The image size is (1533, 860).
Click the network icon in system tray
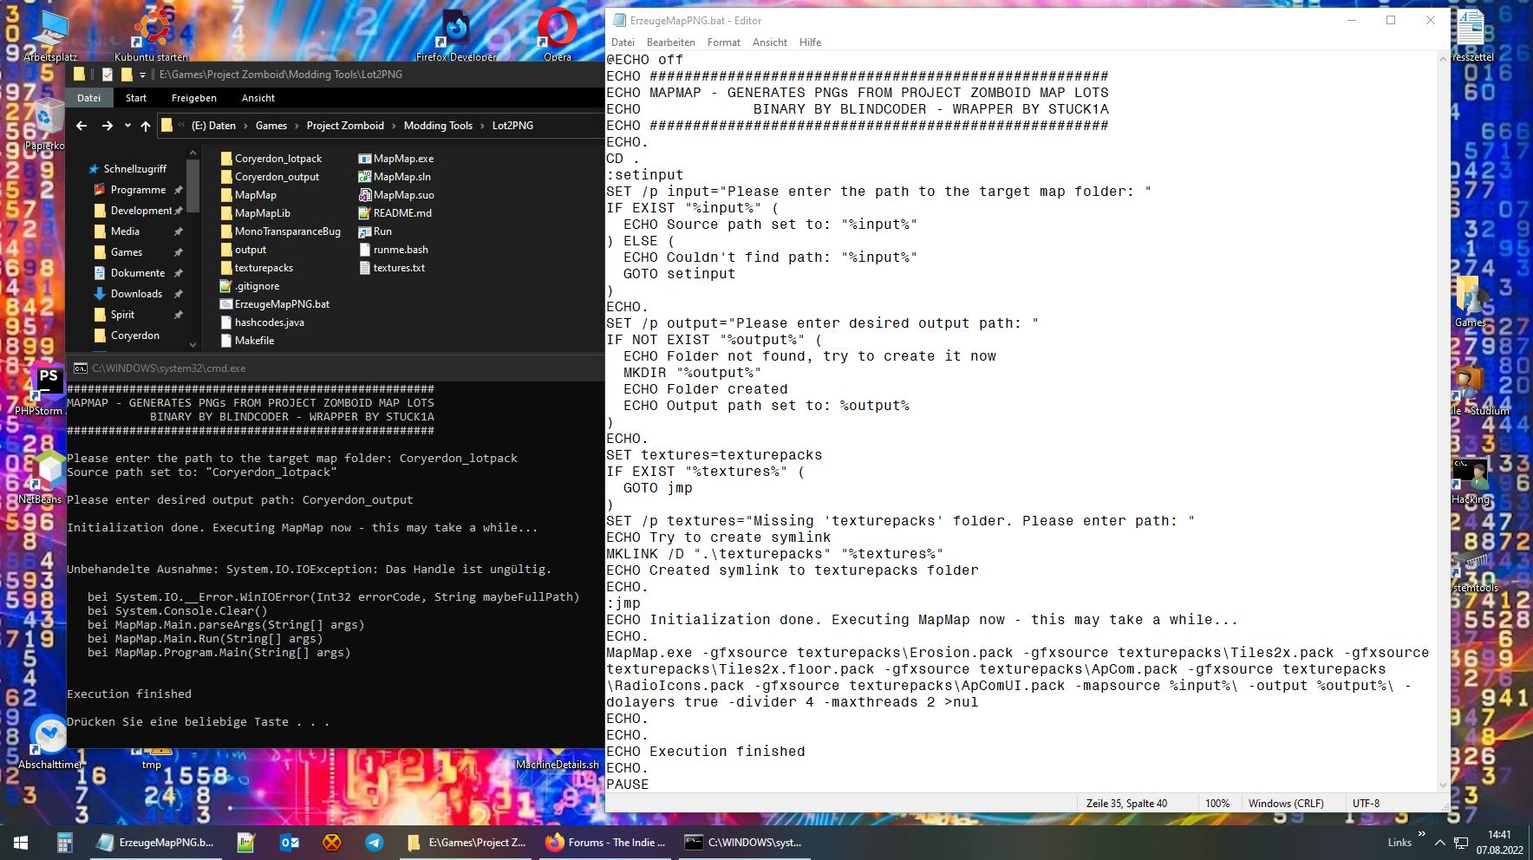tap(1460, 843)
